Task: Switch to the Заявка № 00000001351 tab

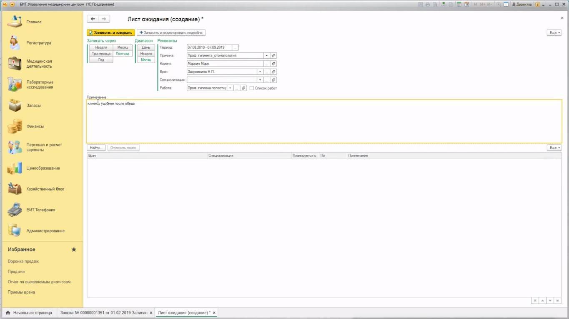Action: 103,313
